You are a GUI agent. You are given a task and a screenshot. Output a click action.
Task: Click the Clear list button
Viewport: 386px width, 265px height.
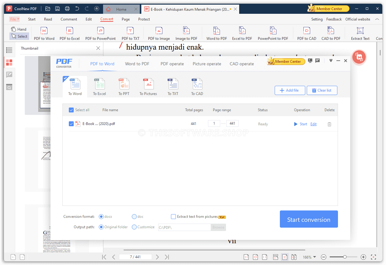322,90
